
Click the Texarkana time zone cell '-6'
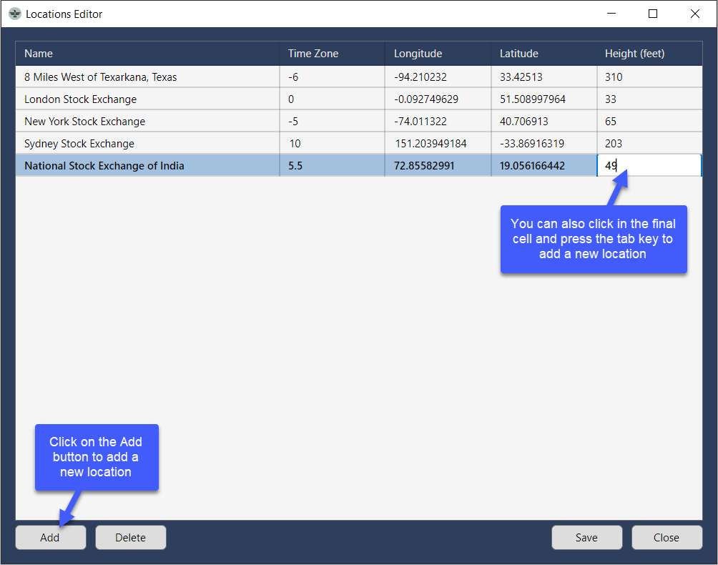click(x=332, y=77)
